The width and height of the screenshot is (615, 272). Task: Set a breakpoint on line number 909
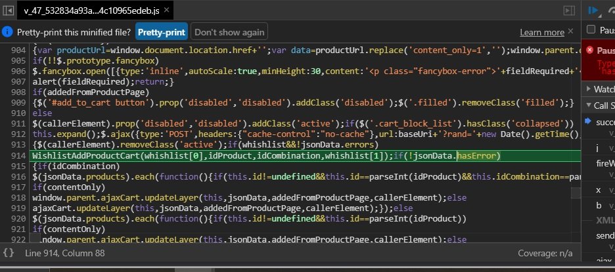(x=18, y=103)
